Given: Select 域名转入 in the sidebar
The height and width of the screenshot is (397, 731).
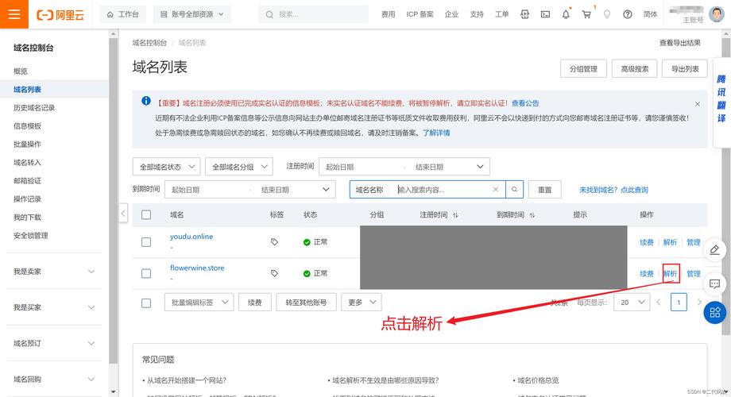Looking at the screenshot, I should pos(27,162).
